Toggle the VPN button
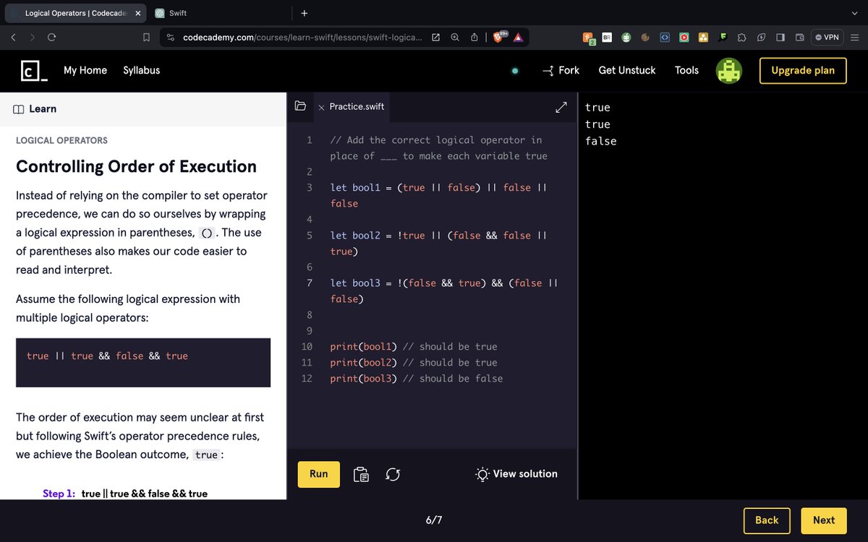868x542 pixels. pos(827,37)
